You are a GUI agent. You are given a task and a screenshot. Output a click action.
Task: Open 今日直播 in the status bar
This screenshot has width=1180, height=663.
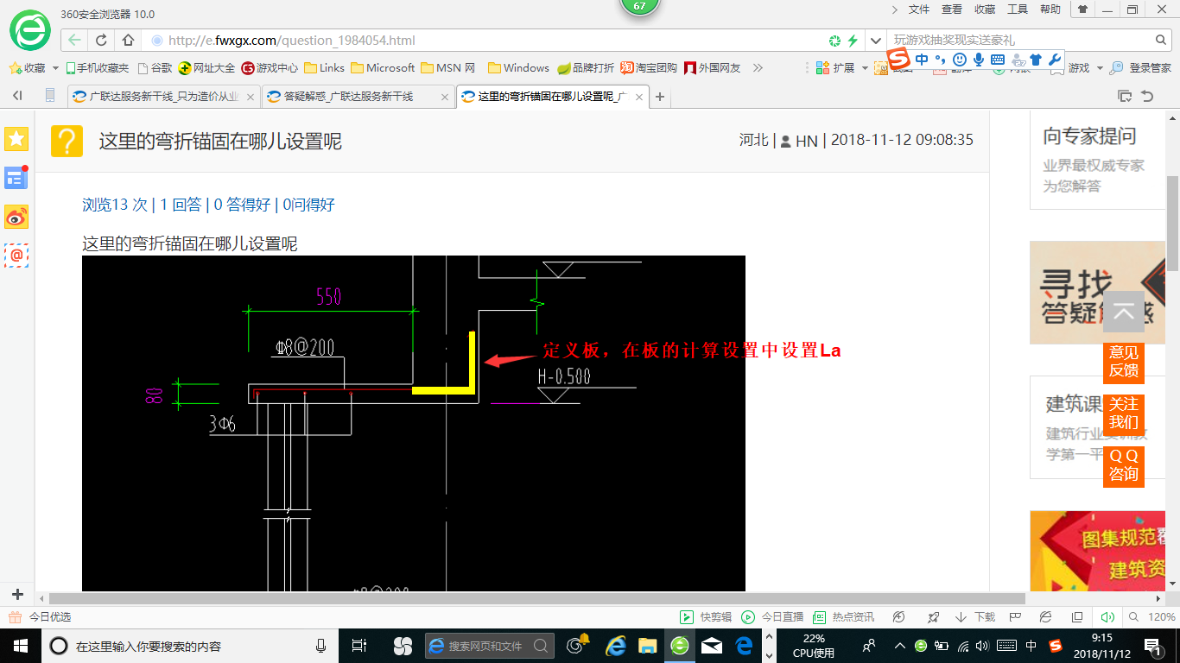(x=773, y=617)
